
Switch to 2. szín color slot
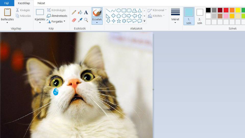(x=200, y=16)
